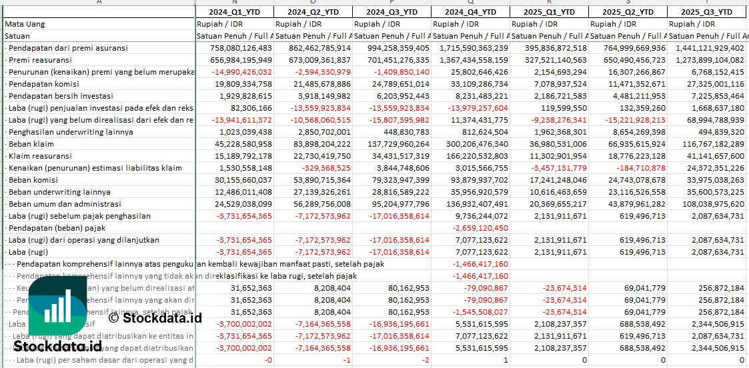Click cell value 764,999,669,936
The height and width of the screenshot is (368, 749).
coord(634,48)
